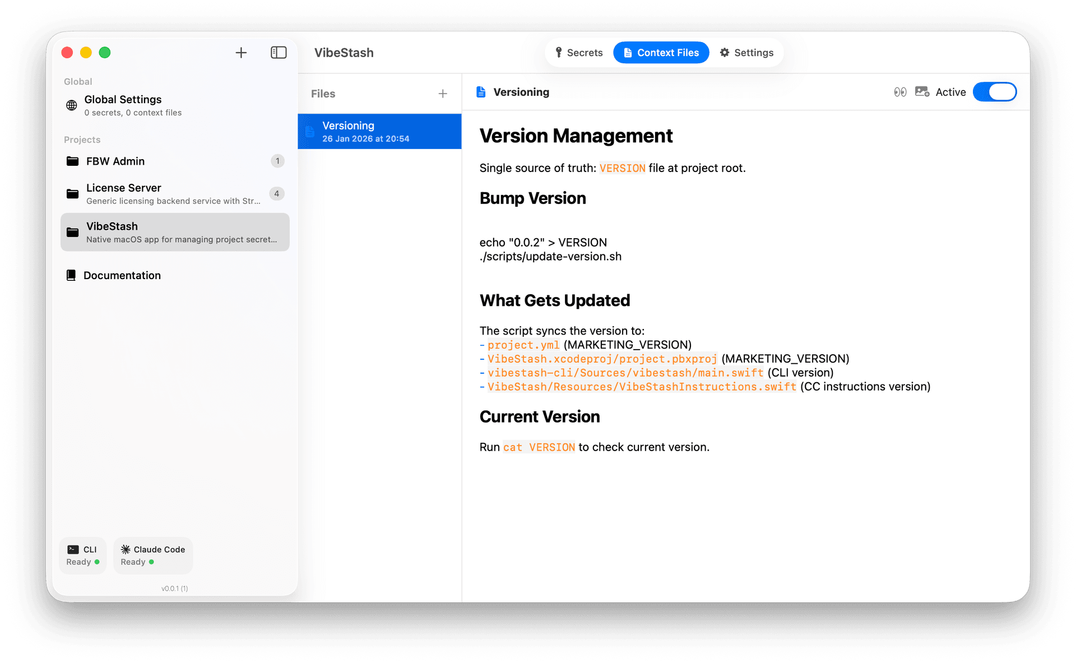Click the Claude Code starburst icon
Screen dimensions: 1076x663
[x=126, y=549]
